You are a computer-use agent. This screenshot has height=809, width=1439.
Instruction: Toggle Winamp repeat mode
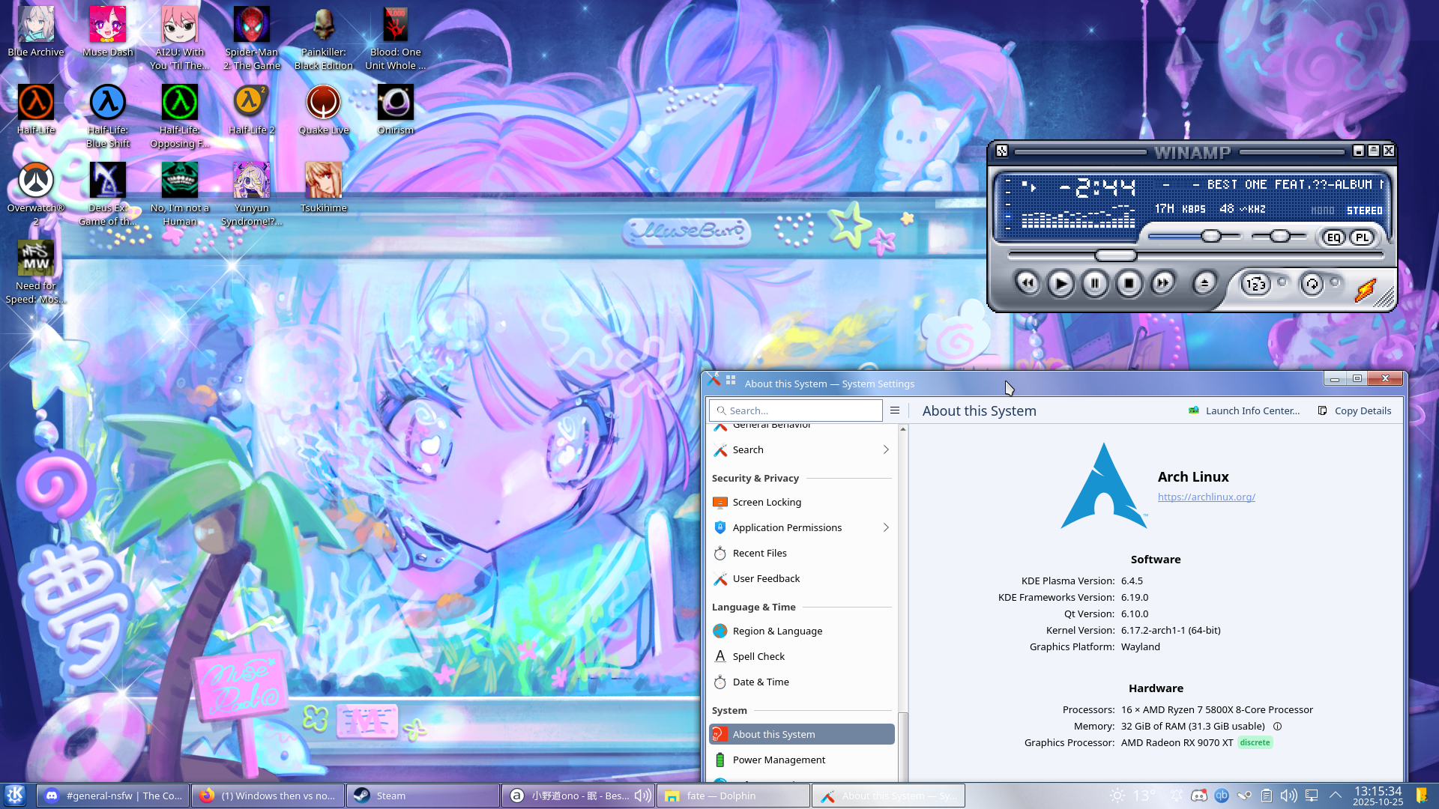click(x=1312, y=284)
